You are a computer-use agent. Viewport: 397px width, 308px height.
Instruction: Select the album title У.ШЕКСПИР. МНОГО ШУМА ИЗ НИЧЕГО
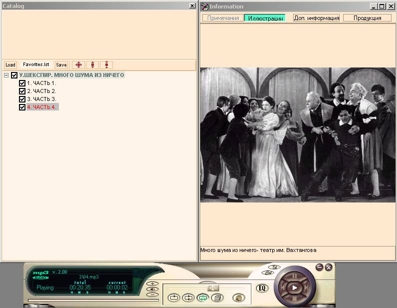71,75
